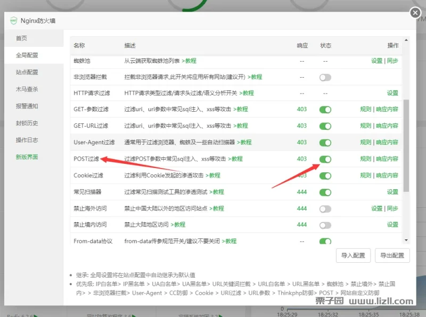
Task: Enable the 禁止境内访问 switch
Action: (325, 226)
